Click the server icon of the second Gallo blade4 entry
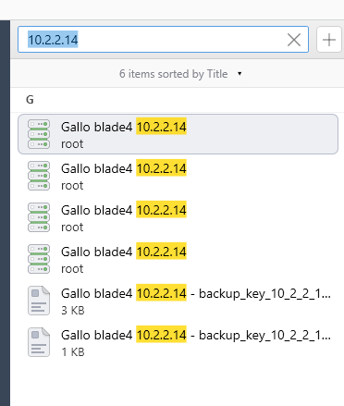This screenshot has width=344, height=406. tap(39, 176)
